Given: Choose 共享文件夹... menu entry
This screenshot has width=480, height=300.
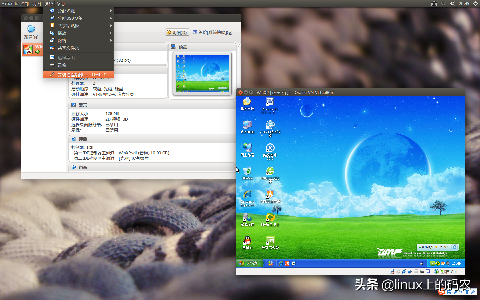Looking at the screenshot, I should coord(78,48).
